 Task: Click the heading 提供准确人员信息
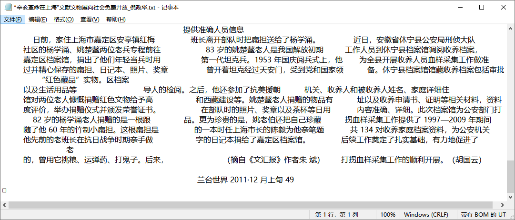213,30
